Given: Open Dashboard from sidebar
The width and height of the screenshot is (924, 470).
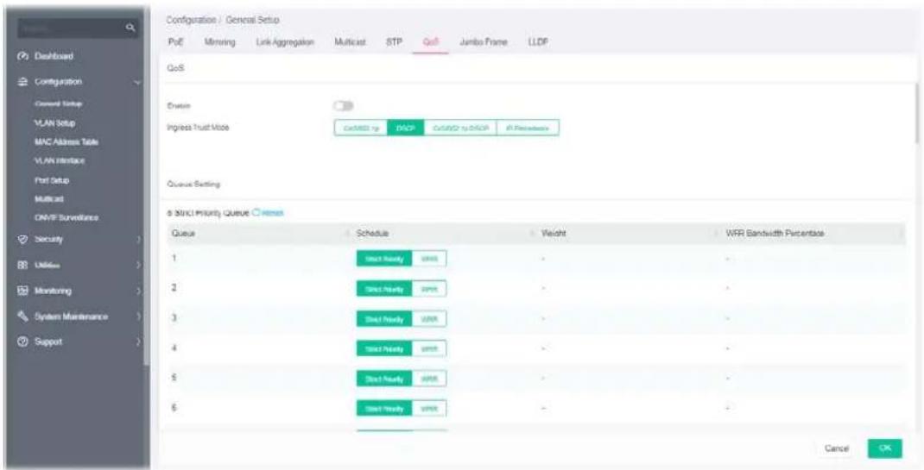Looking at the screenshot, I should 53,57.
